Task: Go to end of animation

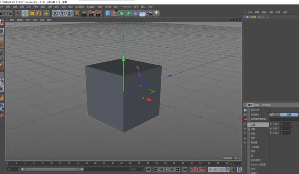Action: [x=185, y=169]
